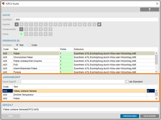The image size is (161, 120).
Task: Clear chapter filter with the X icon
Action: point(99,24)
